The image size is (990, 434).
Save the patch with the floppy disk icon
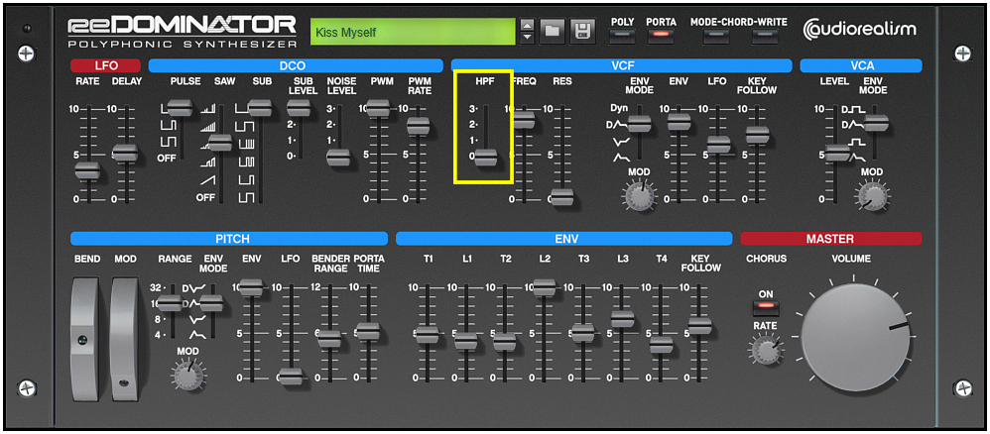(x=582, y=31)
